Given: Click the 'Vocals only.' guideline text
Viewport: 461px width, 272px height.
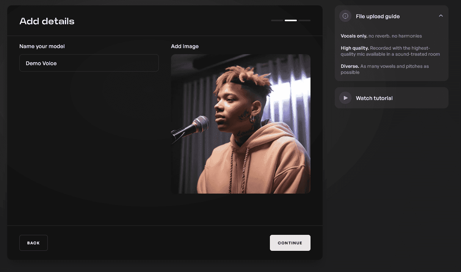Looking at the screenshot, I should click(354, 36).
